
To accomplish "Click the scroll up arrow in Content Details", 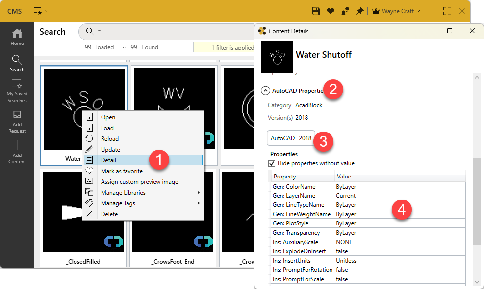I will pyautogui.click(x=477, y=77).
